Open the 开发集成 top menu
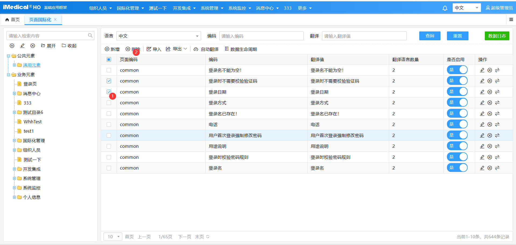The width and height of the screenshot is (516, 245). (x=184, y=8)
